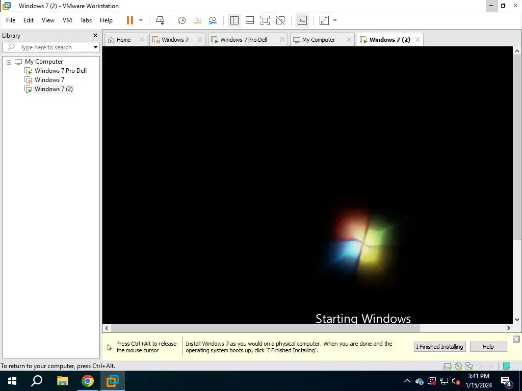Toggle the console view icon
522x391 pixels.
click(302, 20)
